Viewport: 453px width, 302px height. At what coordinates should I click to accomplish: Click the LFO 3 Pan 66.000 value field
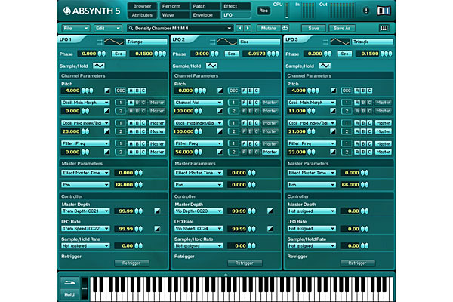pos(350,185)
